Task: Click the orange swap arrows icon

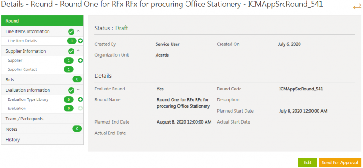Action: 357,6
